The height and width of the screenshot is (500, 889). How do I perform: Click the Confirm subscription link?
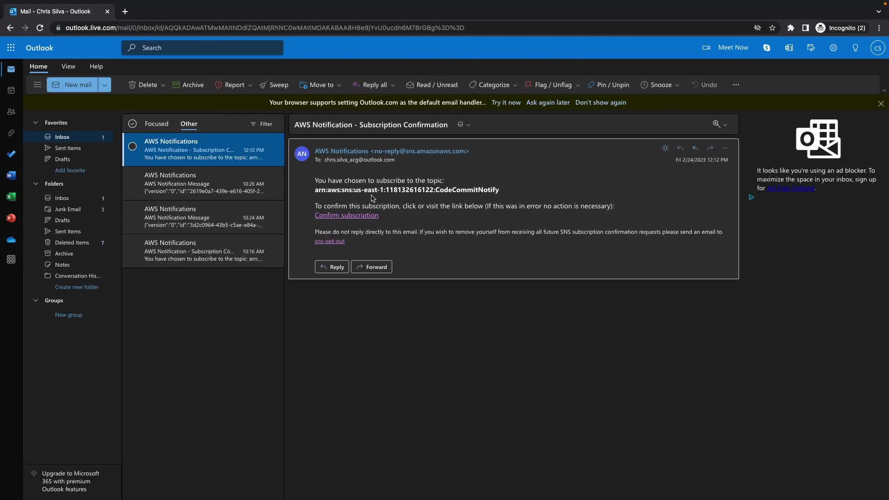[x=346, y=215]
